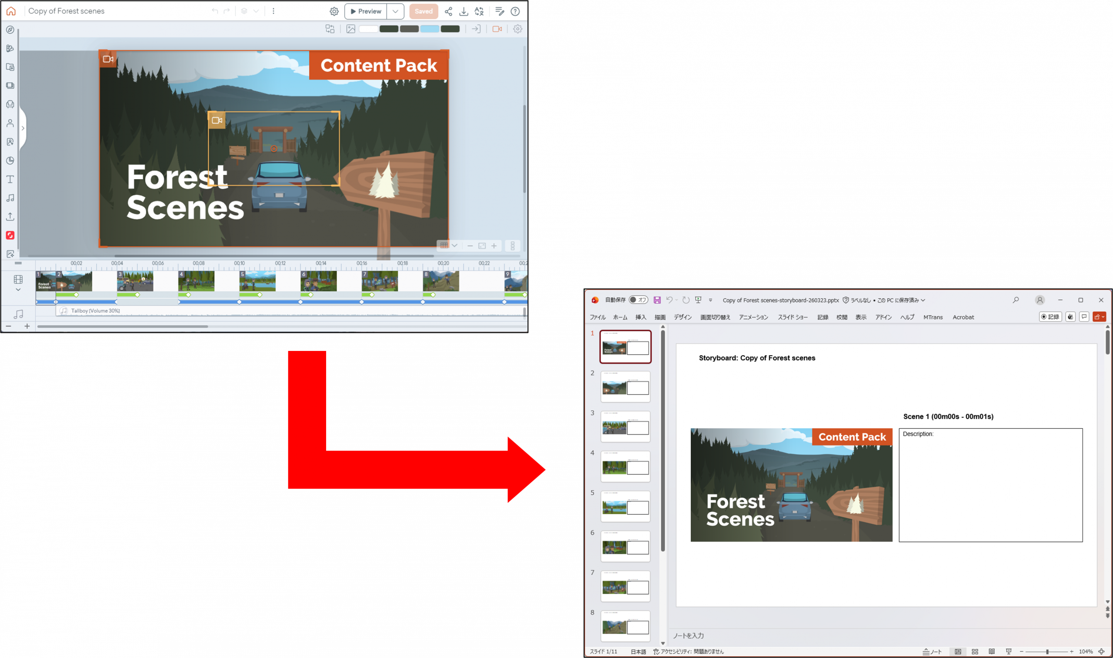Open the characters panel in the sidebar
The width and height of the screenshot is (1113, 658).
[10, 123]
